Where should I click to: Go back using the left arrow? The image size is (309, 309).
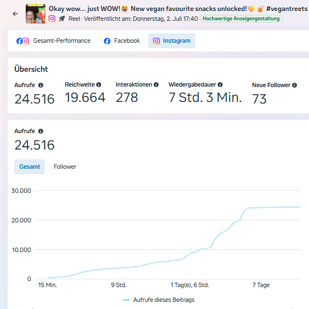tap(15, 14)
